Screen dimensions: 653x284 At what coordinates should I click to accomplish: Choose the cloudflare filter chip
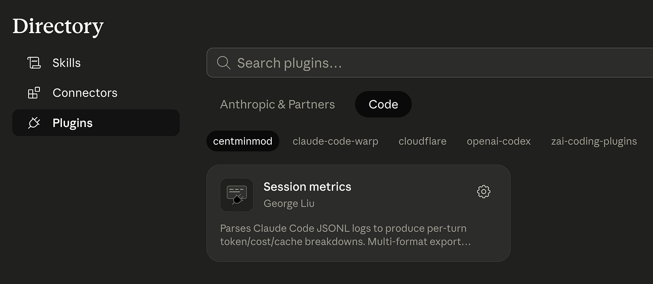[x=422, y=141]
